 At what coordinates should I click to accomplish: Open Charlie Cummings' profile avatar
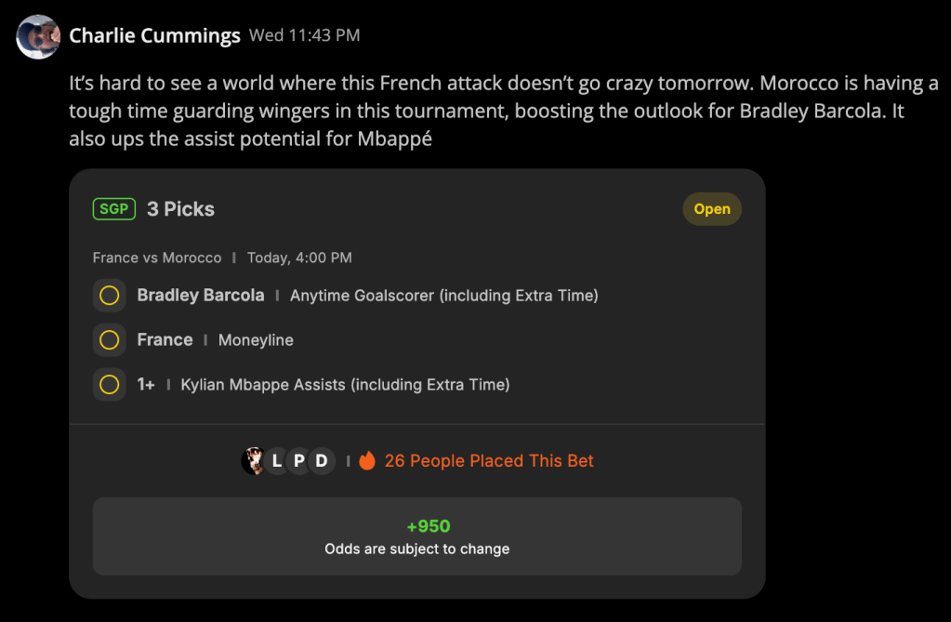37,36
